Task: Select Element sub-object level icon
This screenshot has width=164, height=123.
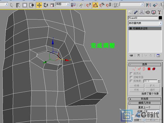Action: pos(154,69)
